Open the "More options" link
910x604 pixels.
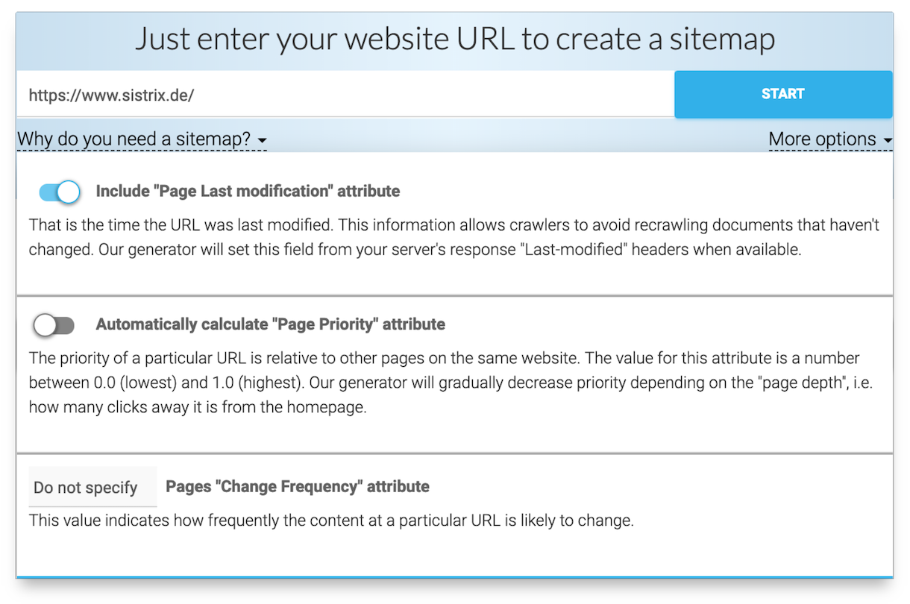click(x=822, y=139)
